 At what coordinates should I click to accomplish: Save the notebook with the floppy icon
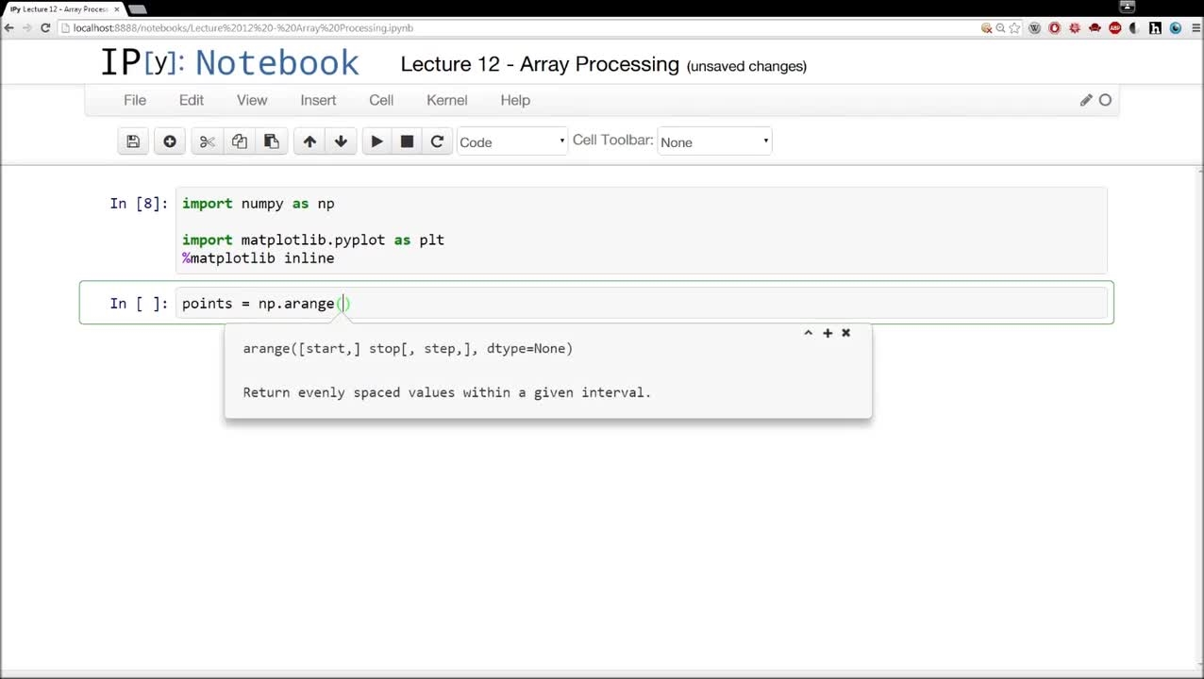pos(133,141)
